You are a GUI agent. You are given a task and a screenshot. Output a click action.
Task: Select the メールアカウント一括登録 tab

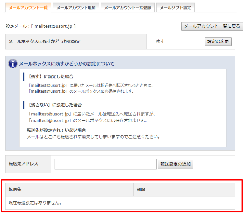pos(127,7)
